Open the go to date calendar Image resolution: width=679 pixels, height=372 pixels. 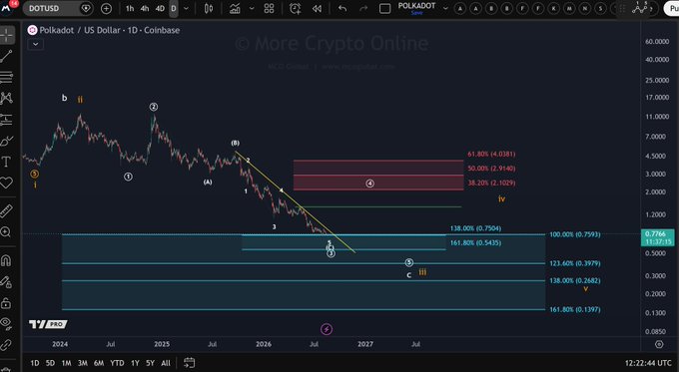click(x=190, y=362)
